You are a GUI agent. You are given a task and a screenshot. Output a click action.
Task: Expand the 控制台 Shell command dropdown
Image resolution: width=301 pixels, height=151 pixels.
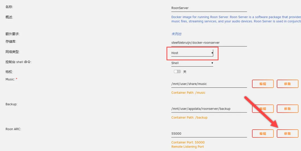coord(192,63)
